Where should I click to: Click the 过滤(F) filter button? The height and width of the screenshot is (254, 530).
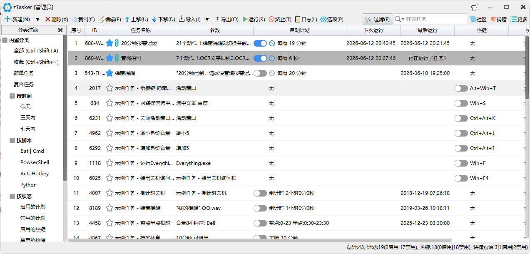click(x=378, y=19)
